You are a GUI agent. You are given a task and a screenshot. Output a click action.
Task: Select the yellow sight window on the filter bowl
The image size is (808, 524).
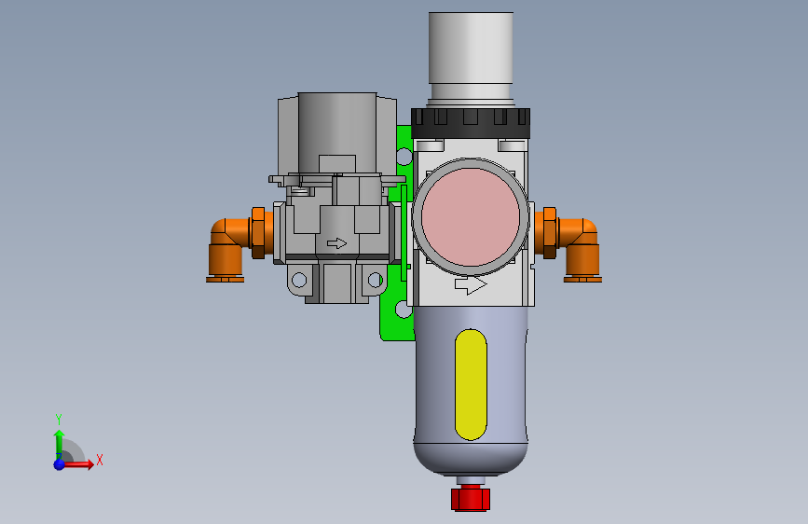point(471,385)
